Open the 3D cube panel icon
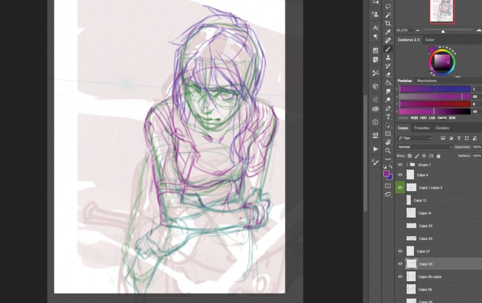 tap(375, 86)
